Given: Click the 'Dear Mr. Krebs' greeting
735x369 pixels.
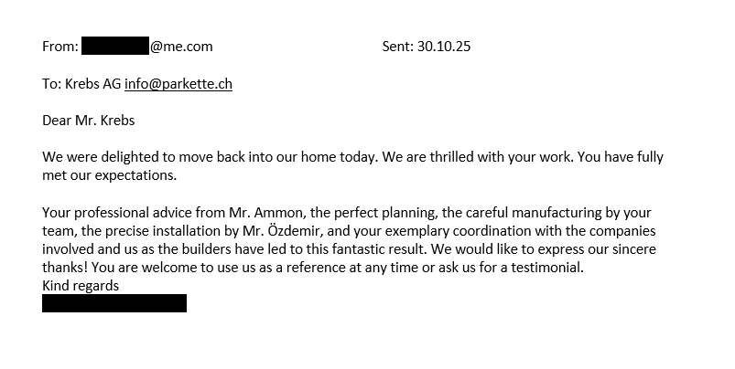Looking at the screenshot, I should tap(89, 121).
